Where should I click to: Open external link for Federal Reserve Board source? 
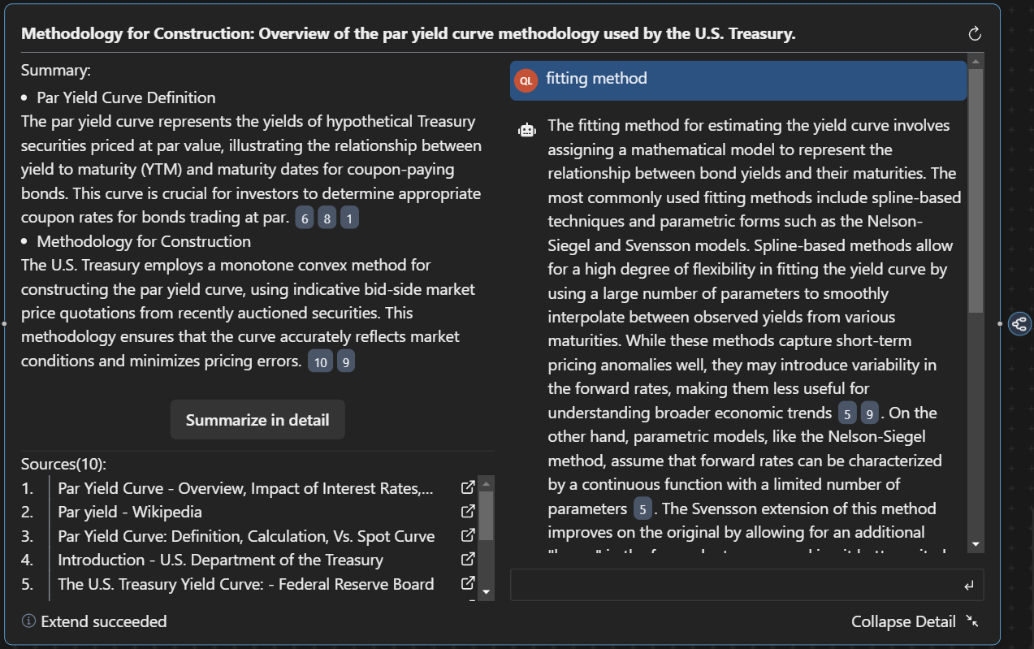(x=468, y=583)
